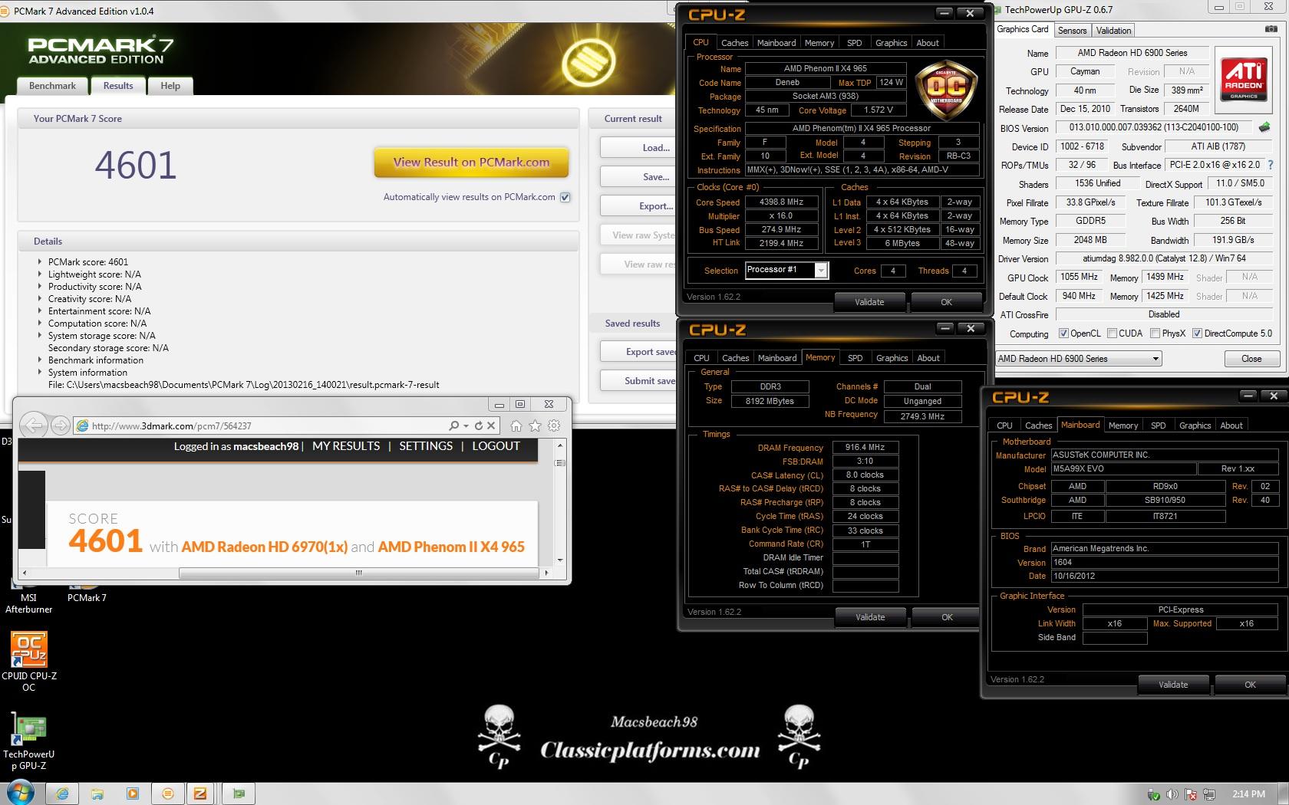This screenshot has width=1289, height=805.
Task: Open the TechPowerUp GPU-Z desktop icon
Action: pyautogui.click(x=29, y=741)
